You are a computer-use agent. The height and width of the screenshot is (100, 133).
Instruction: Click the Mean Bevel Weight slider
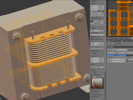click(x=97, y=16)
